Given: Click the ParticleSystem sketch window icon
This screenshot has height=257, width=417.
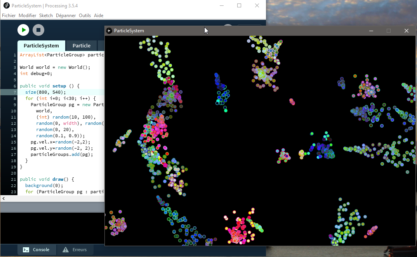Looking at the screenshot, I should pyautogui.click(x=109, y=31).
